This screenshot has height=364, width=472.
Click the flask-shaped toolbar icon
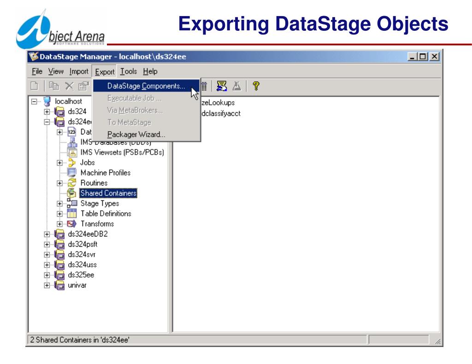tap(237, 86)
